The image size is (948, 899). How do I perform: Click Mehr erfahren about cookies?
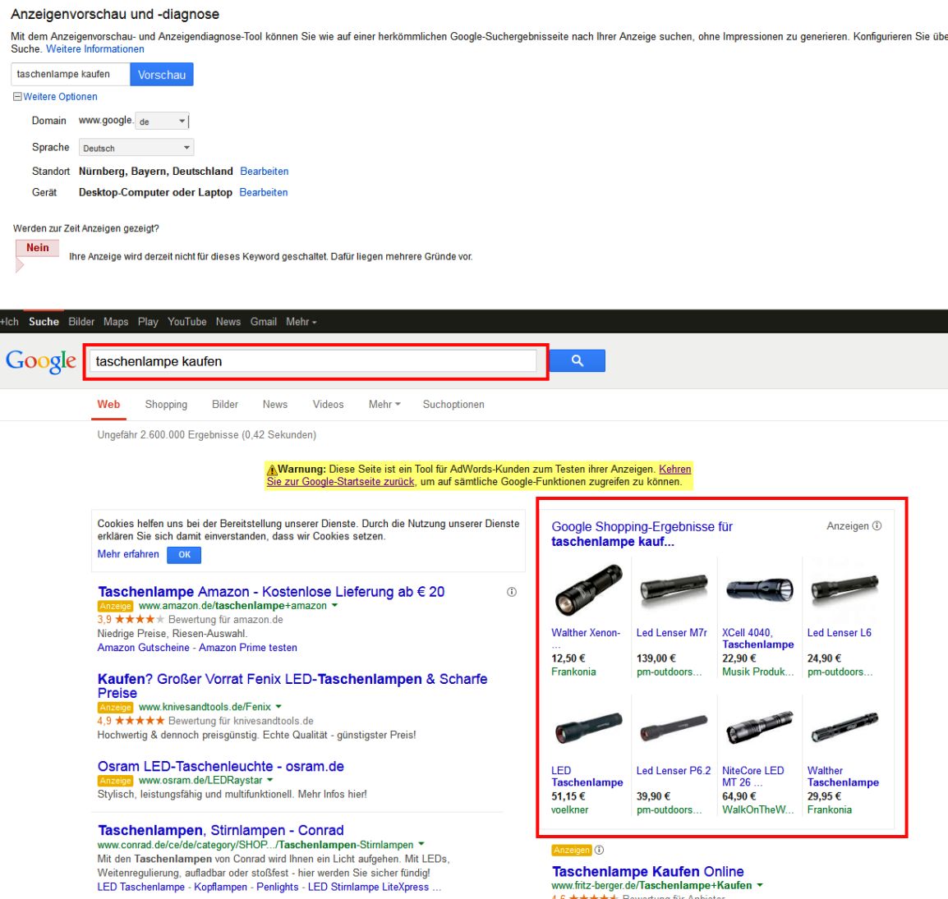coord(128,554)
